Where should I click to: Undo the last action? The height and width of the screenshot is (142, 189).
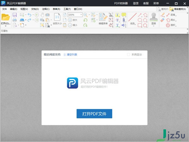click(29, 15)
